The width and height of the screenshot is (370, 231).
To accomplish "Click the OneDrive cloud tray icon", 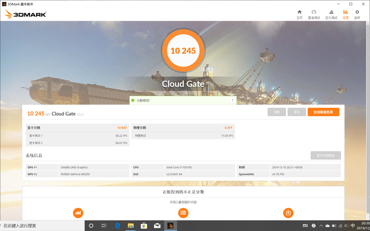I will (x=327, y=225).
